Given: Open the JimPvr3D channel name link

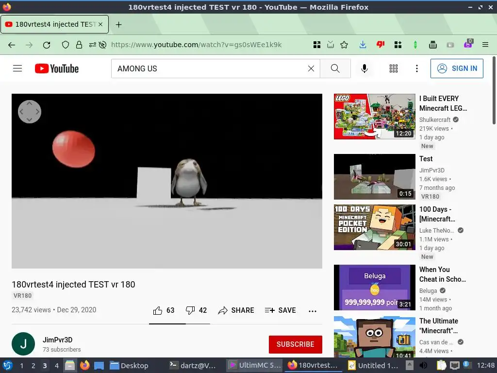Looking at the screenshot, I should pyautogui.click(x=58, y=339).
